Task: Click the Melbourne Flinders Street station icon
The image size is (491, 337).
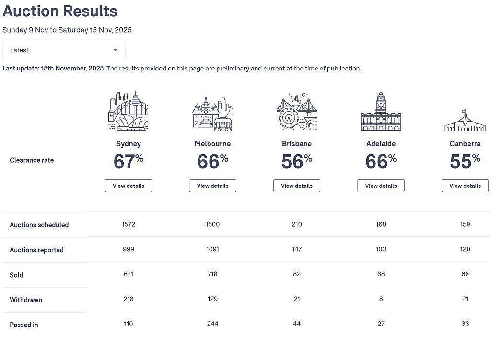Action: (x=212, y=113)
